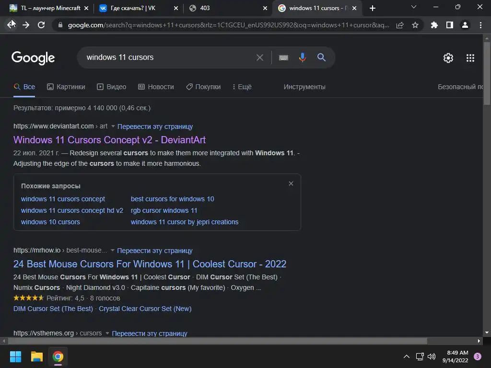491x368 pixels.
Task: Click the horizontal scrollbar thumb
Action: point(218,341)
